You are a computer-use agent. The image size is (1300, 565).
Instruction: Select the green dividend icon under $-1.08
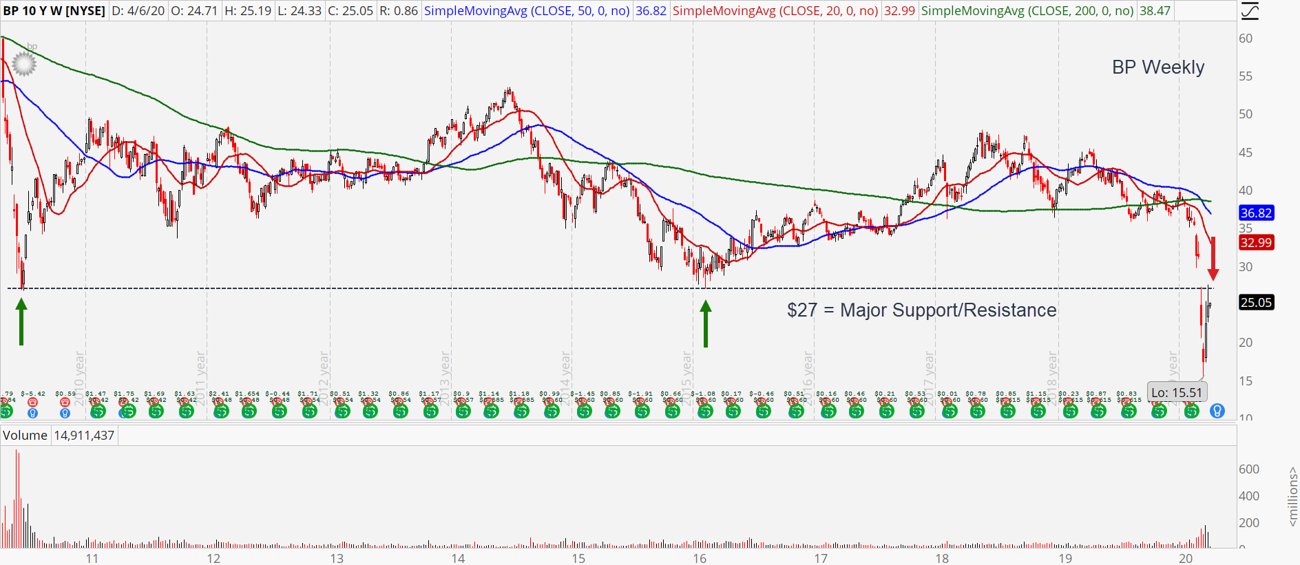click(704, 412)
